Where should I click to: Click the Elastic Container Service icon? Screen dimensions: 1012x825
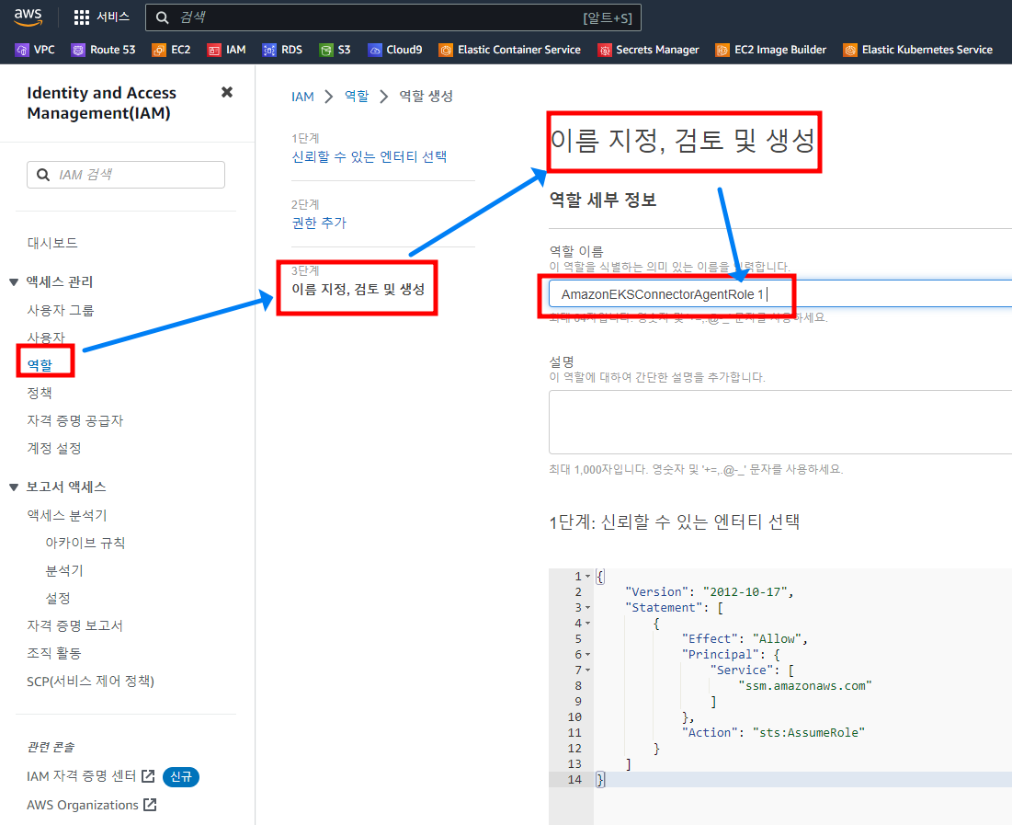[x=445, y=50]
